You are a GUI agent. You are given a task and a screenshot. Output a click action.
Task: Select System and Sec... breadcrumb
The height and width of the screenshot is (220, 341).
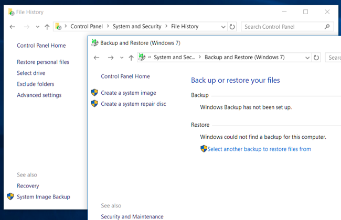[x=174, y=57]
